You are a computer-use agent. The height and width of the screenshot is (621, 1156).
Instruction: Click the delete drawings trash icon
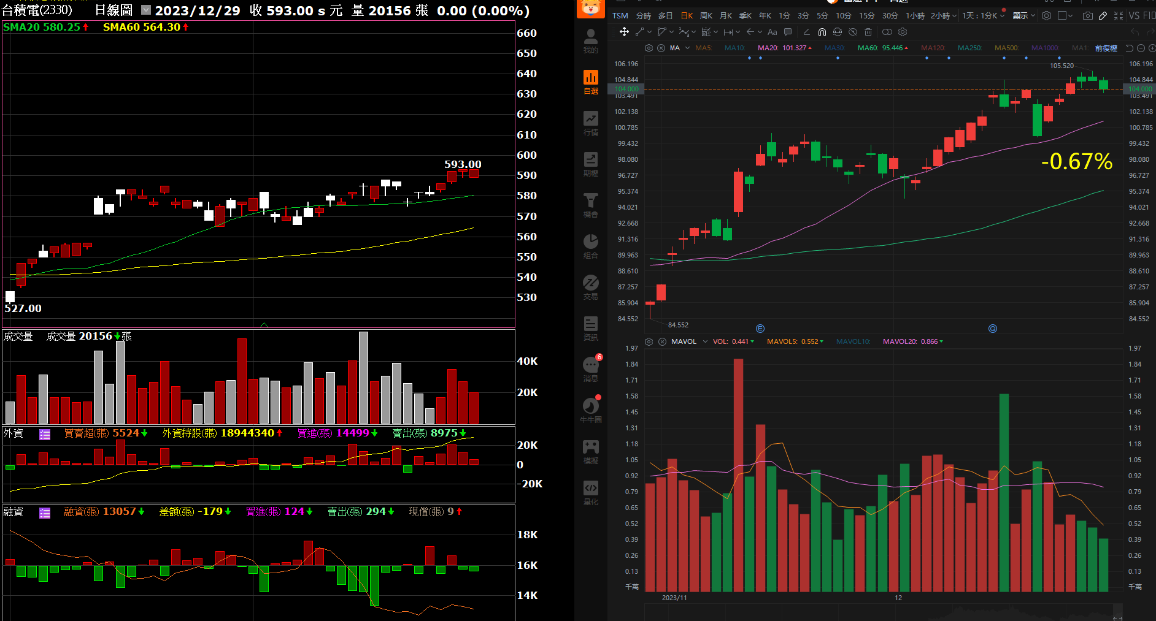pyautogui.click(x=868, y=32)
